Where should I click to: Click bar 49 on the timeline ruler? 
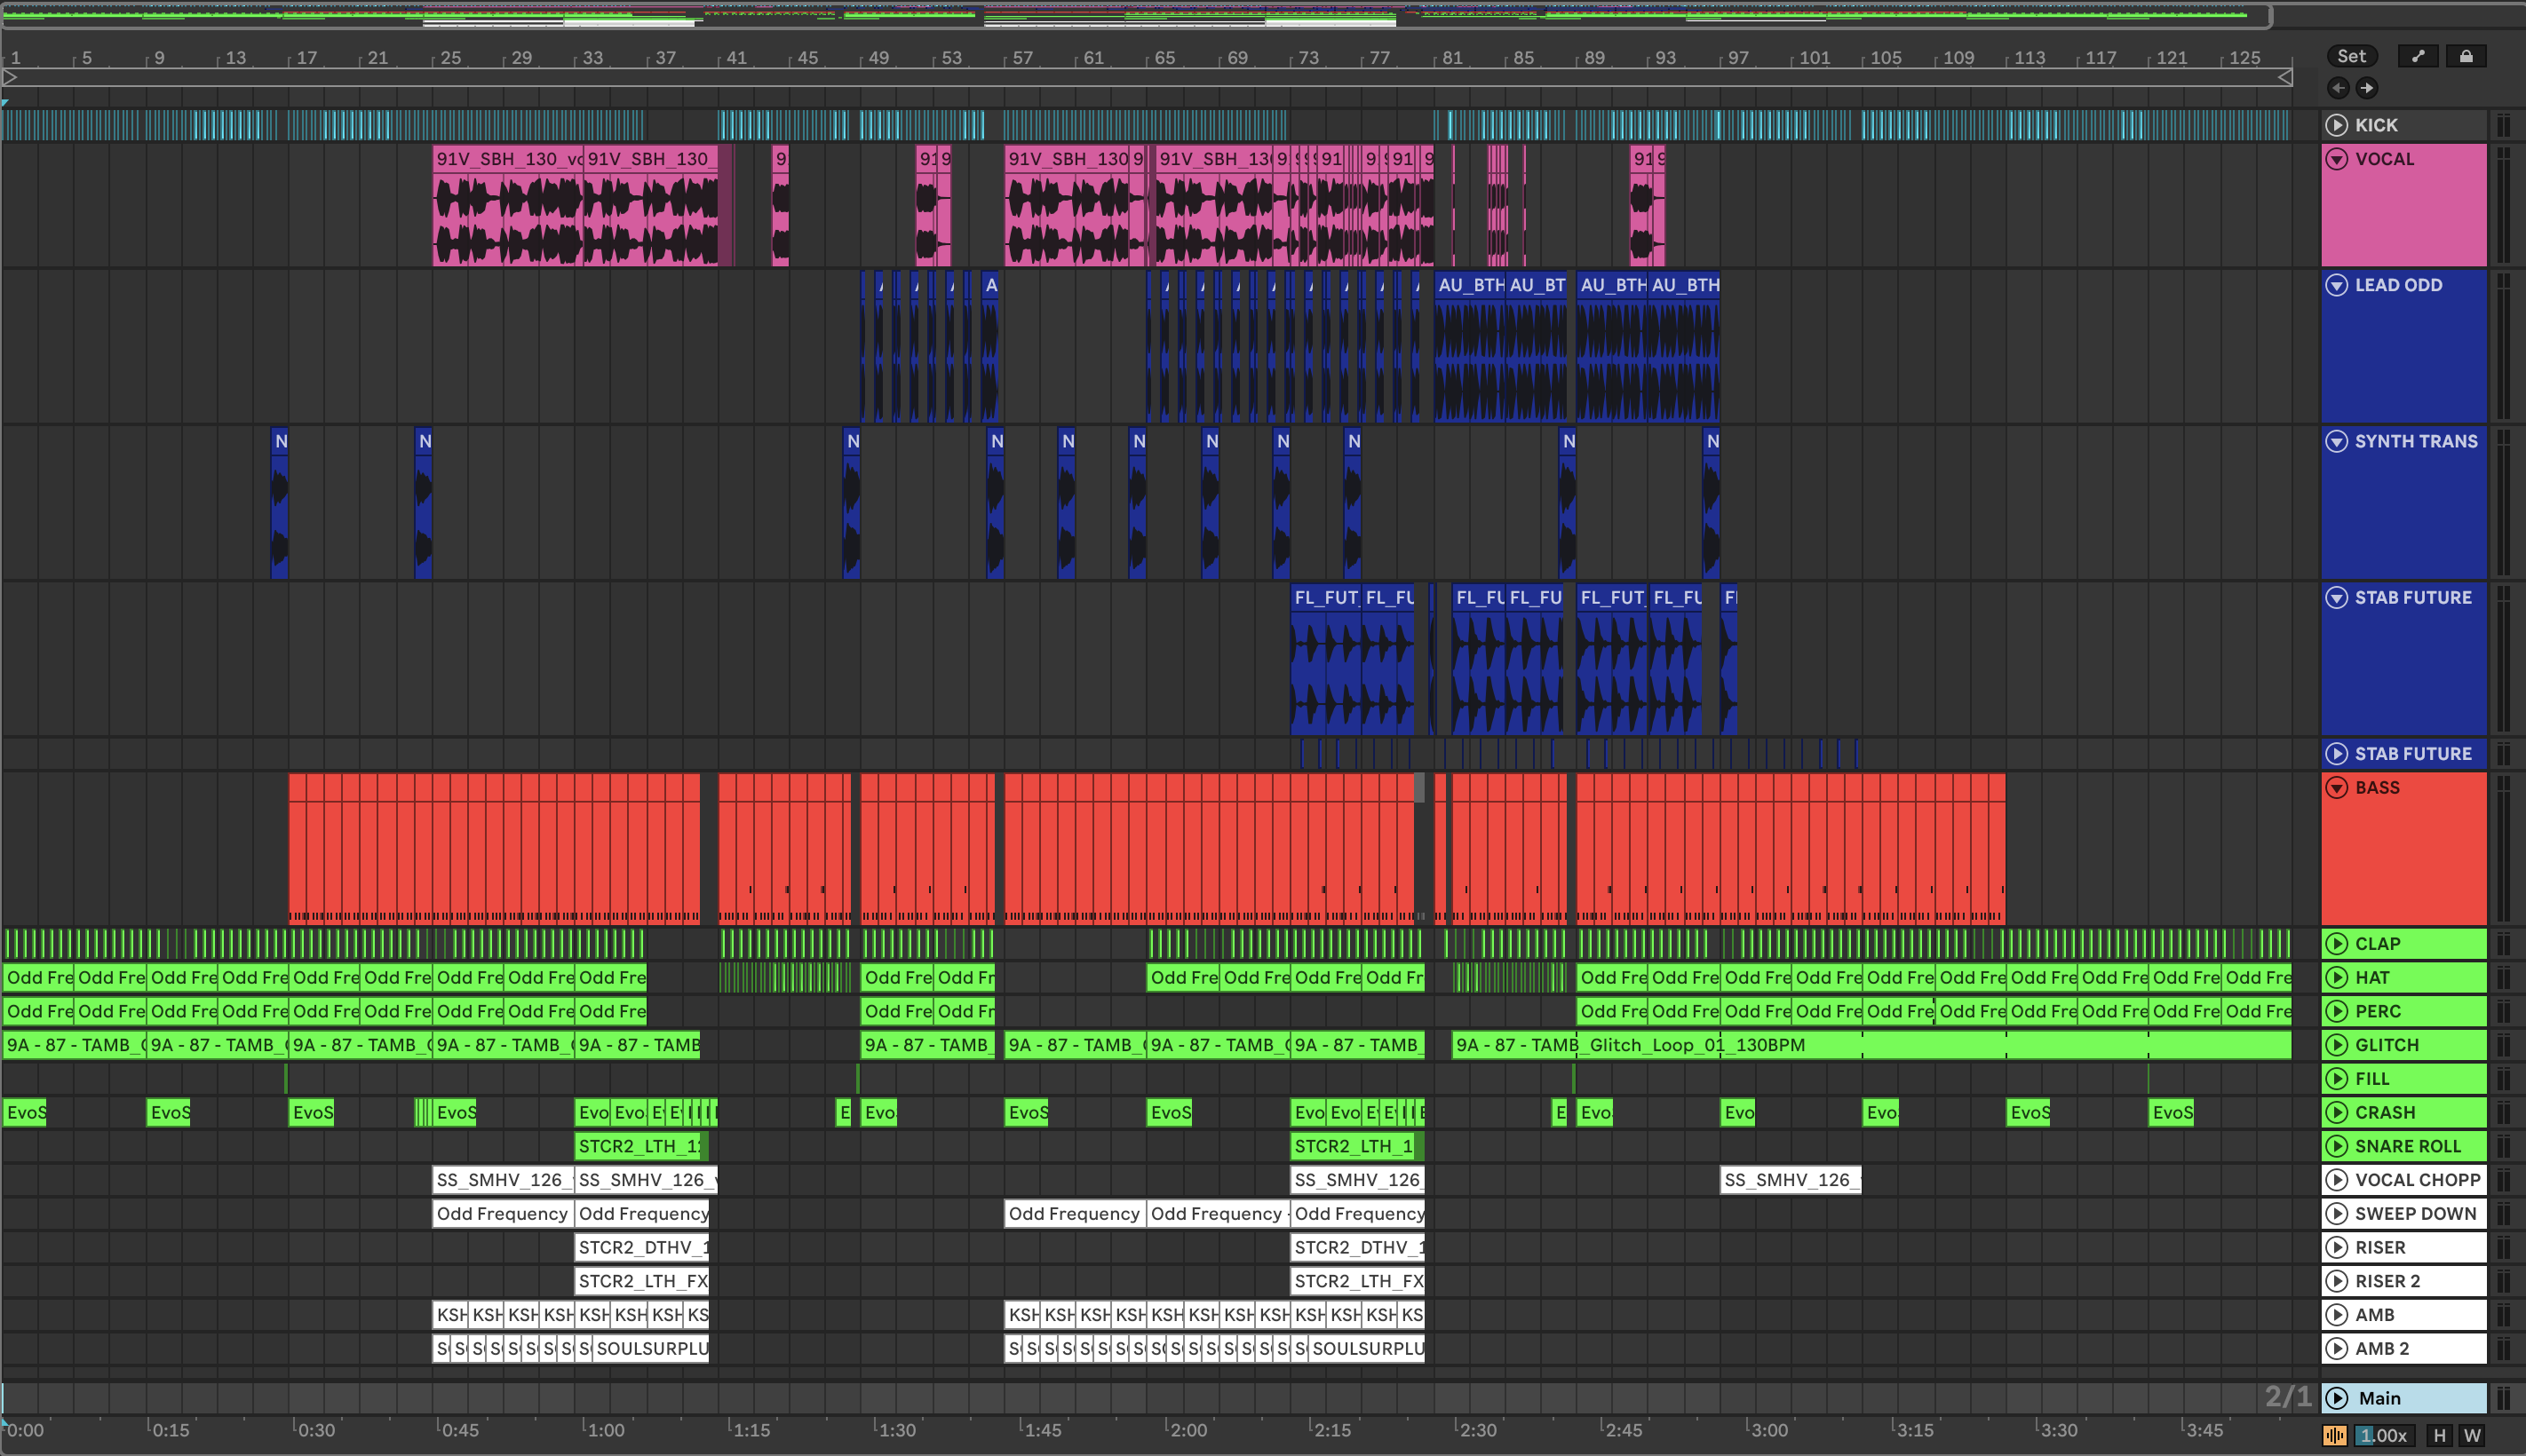(878, 58)
